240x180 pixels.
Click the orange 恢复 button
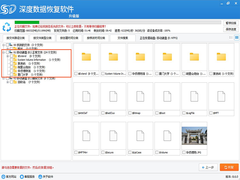coord(229,167)
